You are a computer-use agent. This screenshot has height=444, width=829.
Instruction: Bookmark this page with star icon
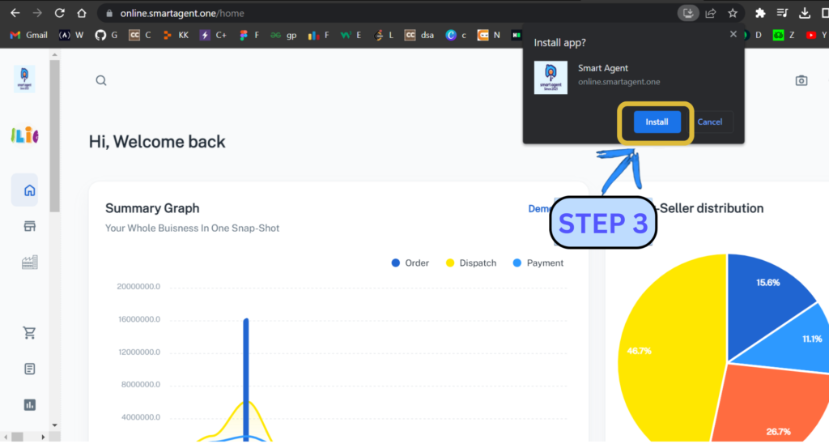click(732, 13)
